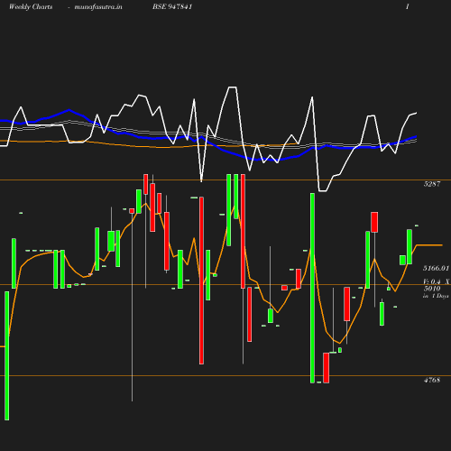The height and width of the screenshot is (451, 451).
Task: Click the 'munafasutra.in' label
Action: click(98, 6)
